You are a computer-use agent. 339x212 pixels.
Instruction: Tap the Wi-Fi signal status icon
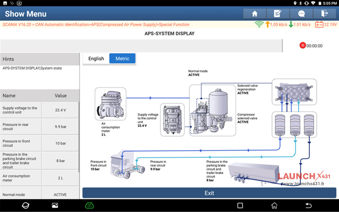coord(259,24)
